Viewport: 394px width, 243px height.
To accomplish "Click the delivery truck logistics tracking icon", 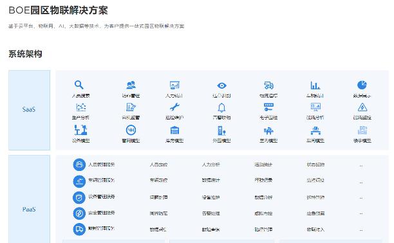I will pyautogui.click(x=268, y=85).
